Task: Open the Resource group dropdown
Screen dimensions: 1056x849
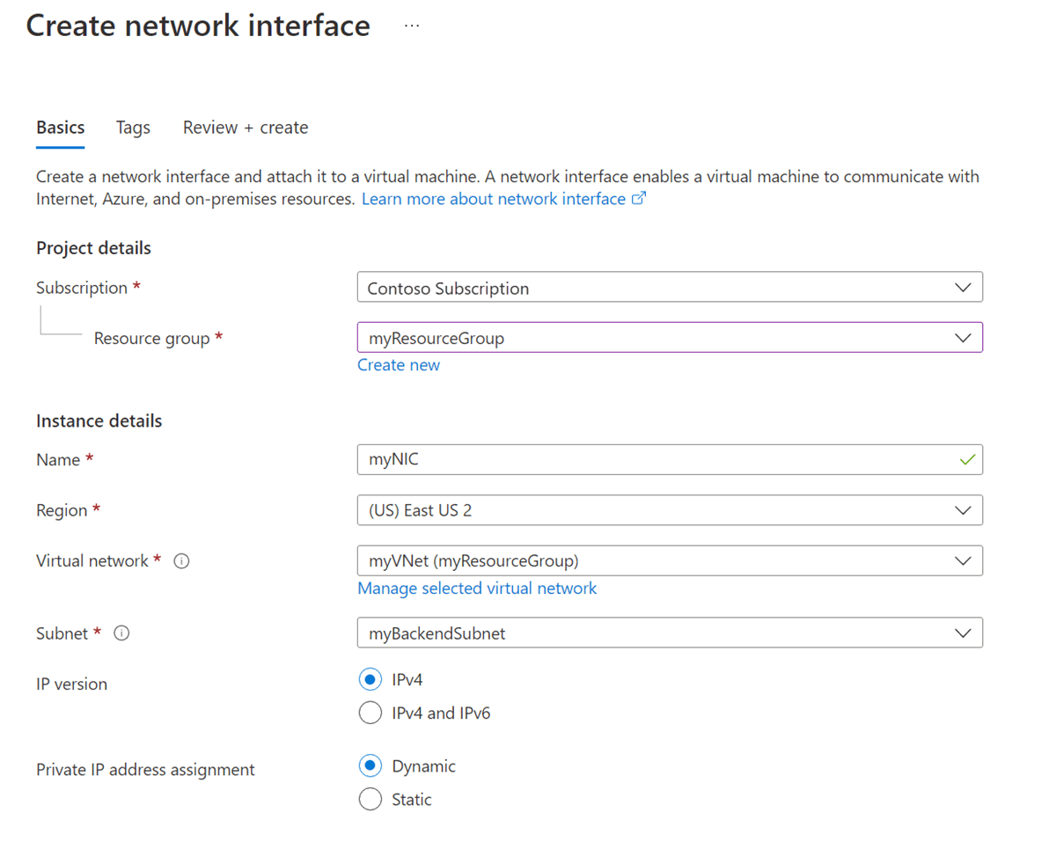Action: pyautogui.click(x=669, y=337)
